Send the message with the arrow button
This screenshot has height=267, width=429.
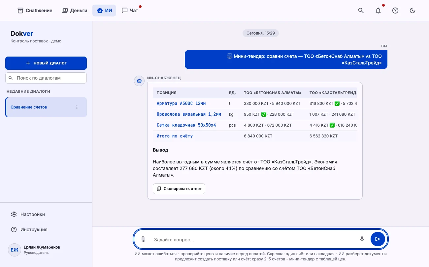pos(378,239)
